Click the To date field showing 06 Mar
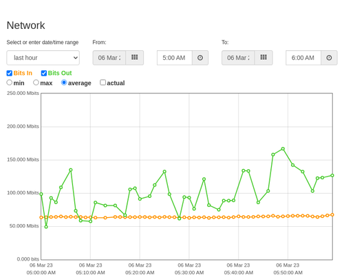Viewport: 344px width, 277px height. pos(238,58)
